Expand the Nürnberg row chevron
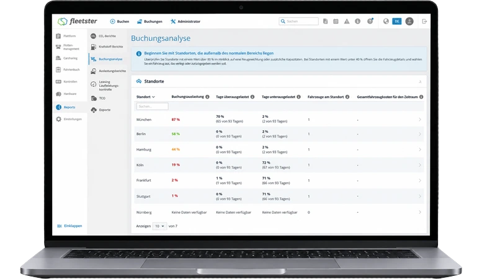The width and height of the screenshot is (482, 279). pos(420,212)
